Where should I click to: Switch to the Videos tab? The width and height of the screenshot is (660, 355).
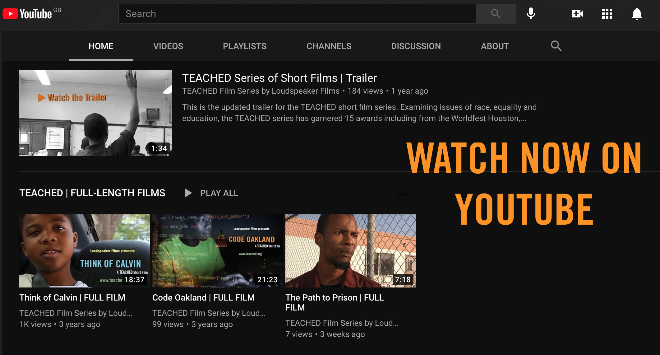(x=168, y=46)
